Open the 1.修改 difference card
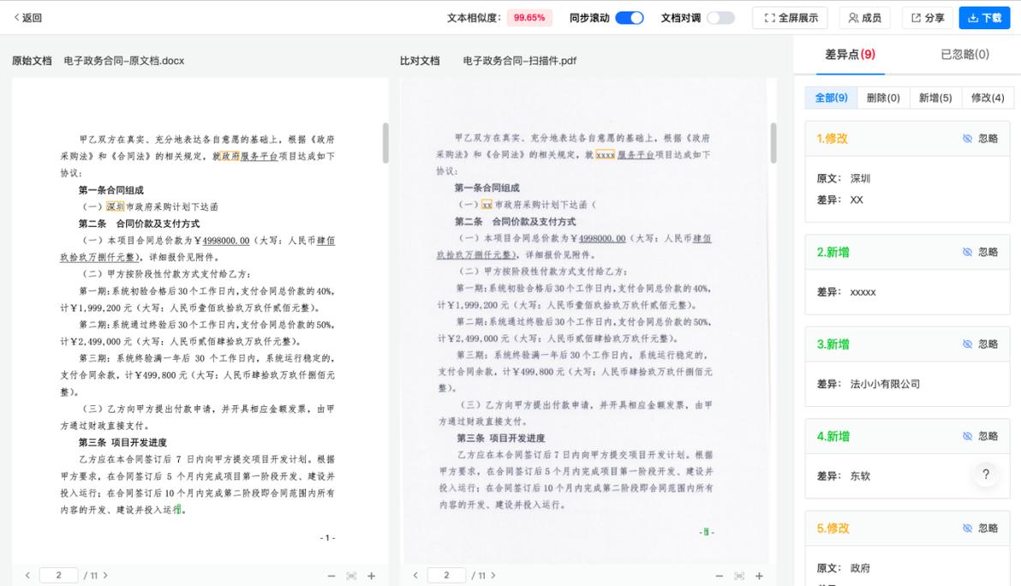This screenshot has height=586, width=1021. pyautogui.click(x=907, y=172)
